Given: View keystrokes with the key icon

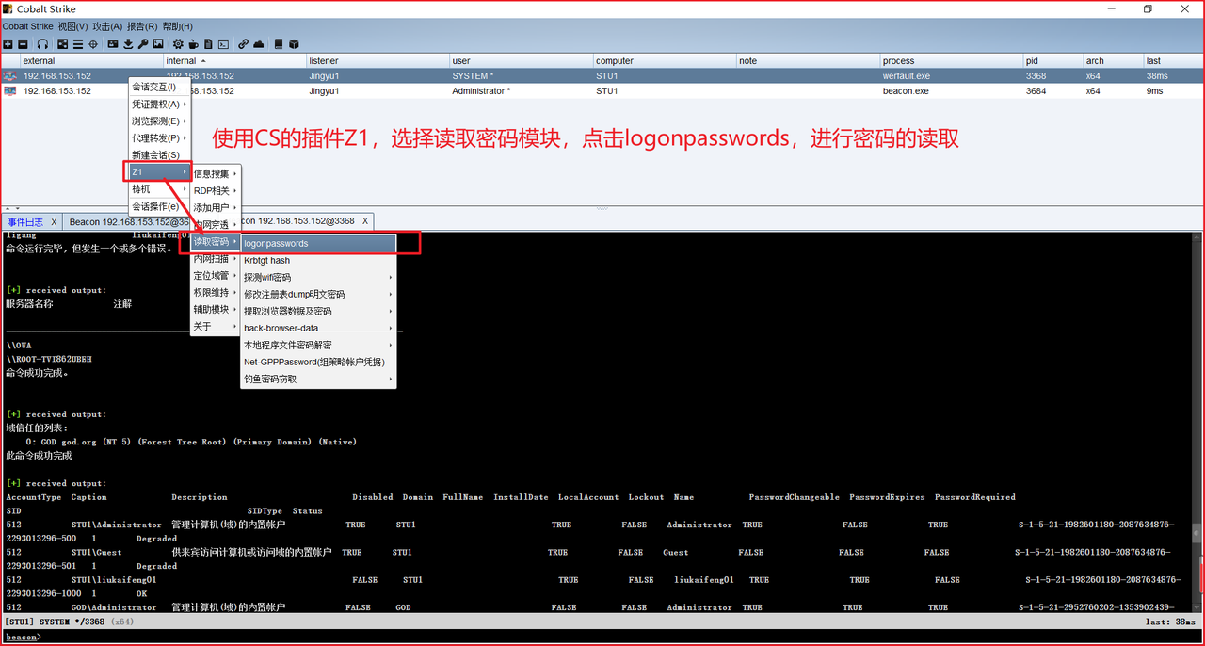Looking at the screenshot, I should [143, 44].
